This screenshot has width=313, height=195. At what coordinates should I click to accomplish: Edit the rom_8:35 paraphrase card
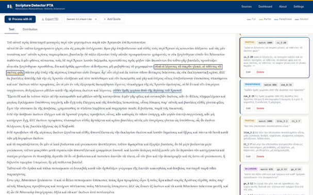pos(248,108)
